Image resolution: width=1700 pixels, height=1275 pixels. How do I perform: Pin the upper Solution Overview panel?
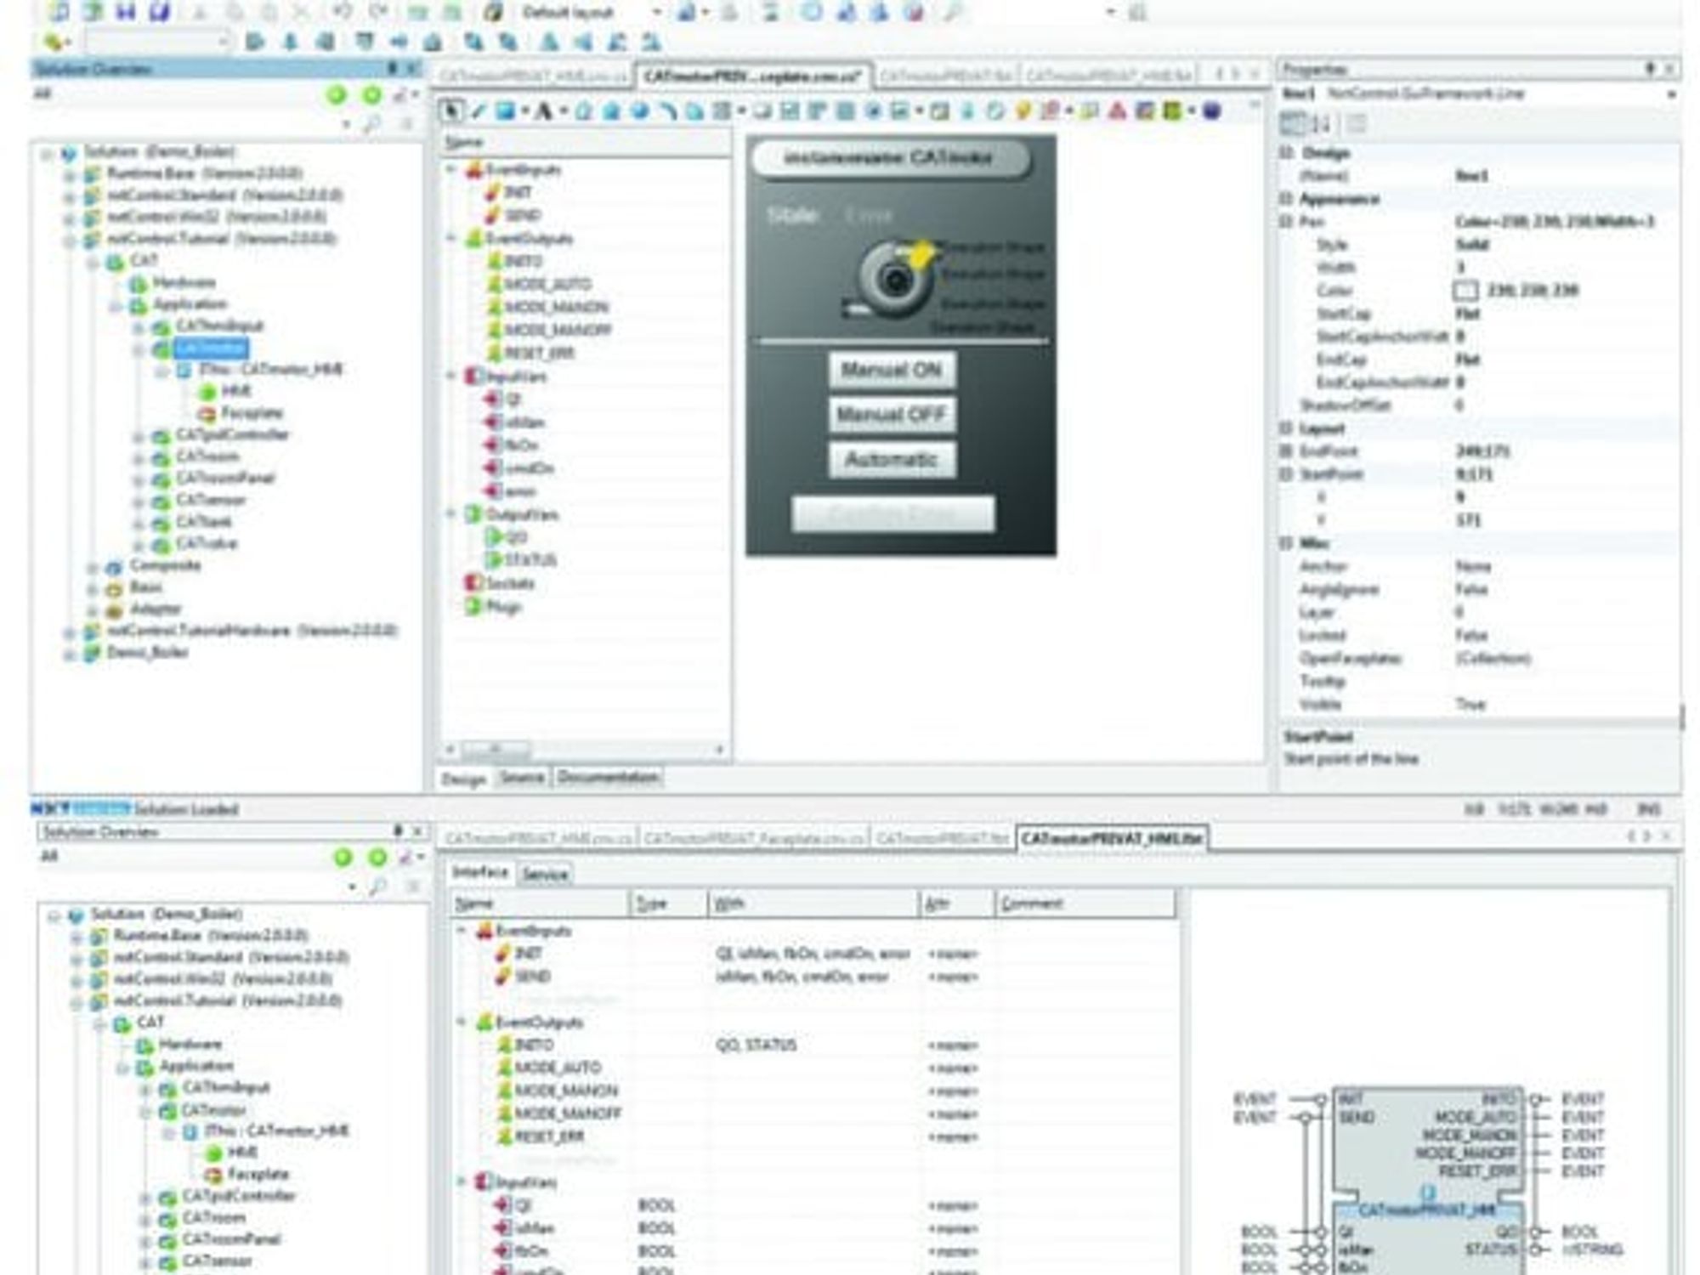(393, 69)
